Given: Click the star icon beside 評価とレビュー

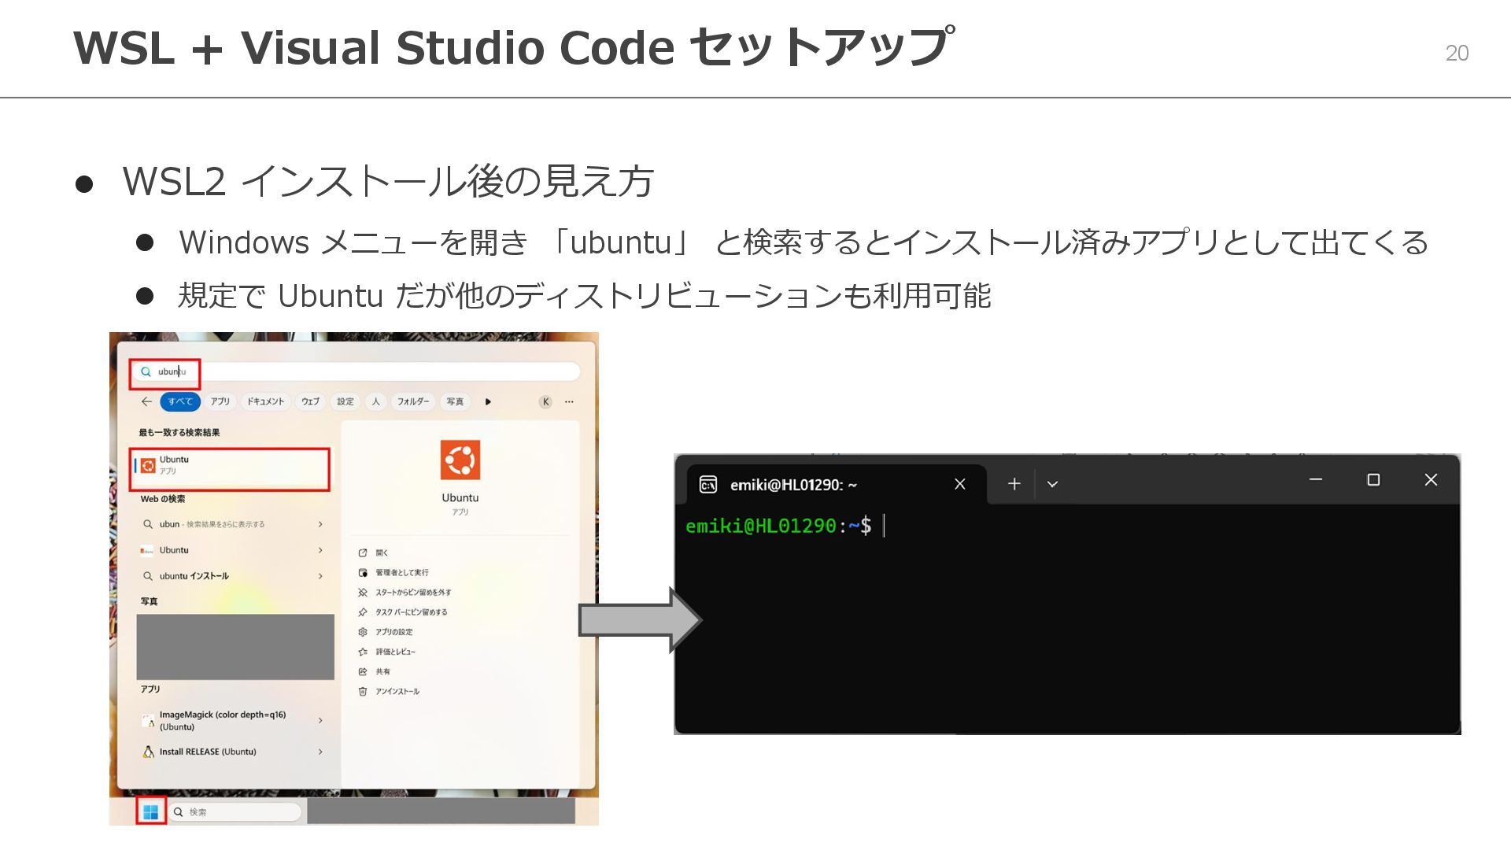Looking at the screenshot, I should 363,652.
